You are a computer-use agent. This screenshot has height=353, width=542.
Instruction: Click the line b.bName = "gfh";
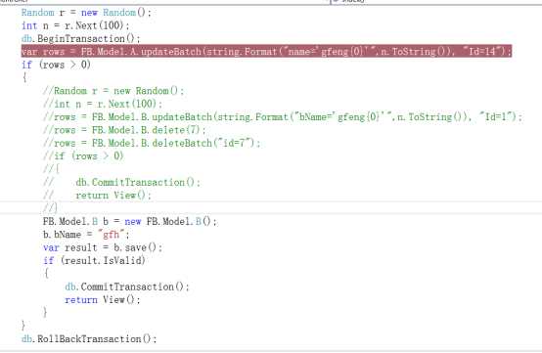pos(86,235)
